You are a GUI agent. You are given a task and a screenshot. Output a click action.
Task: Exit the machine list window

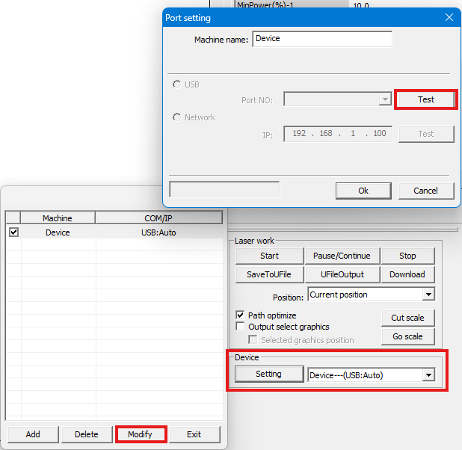tap(194, 434)
